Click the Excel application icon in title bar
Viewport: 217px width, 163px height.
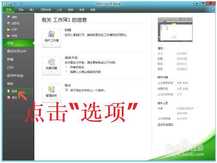click(5, 4)
